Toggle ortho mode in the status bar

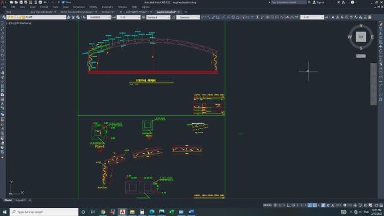click(x=288, y=205)
